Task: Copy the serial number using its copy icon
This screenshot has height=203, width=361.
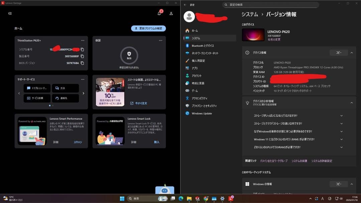Action: click(82, 49)
